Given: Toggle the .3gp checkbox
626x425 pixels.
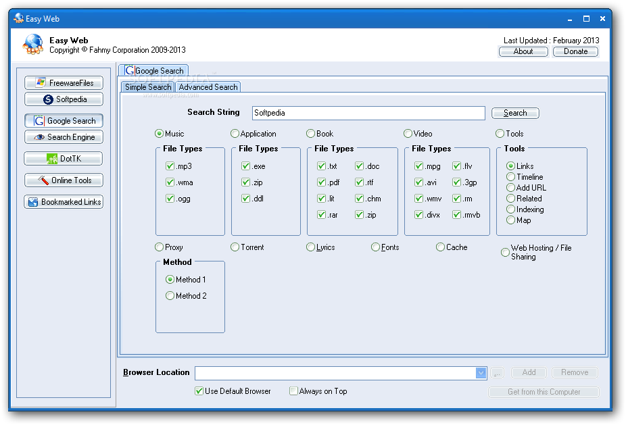Looking at the screenshot, I should 457,182.
